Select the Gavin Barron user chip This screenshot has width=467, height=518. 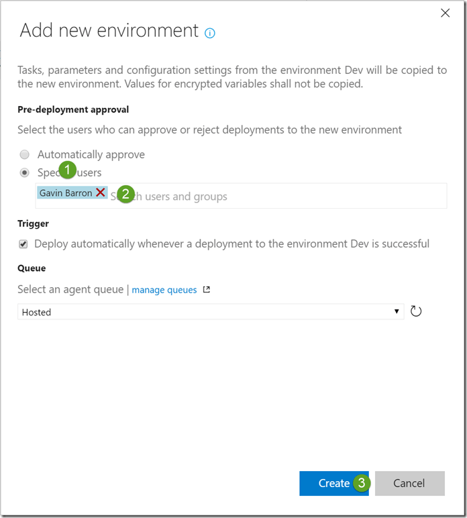pyautogui.click(x=65, y=193)
